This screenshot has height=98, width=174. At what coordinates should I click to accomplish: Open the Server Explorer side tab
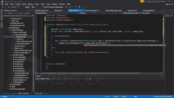[x=2, y=15]
